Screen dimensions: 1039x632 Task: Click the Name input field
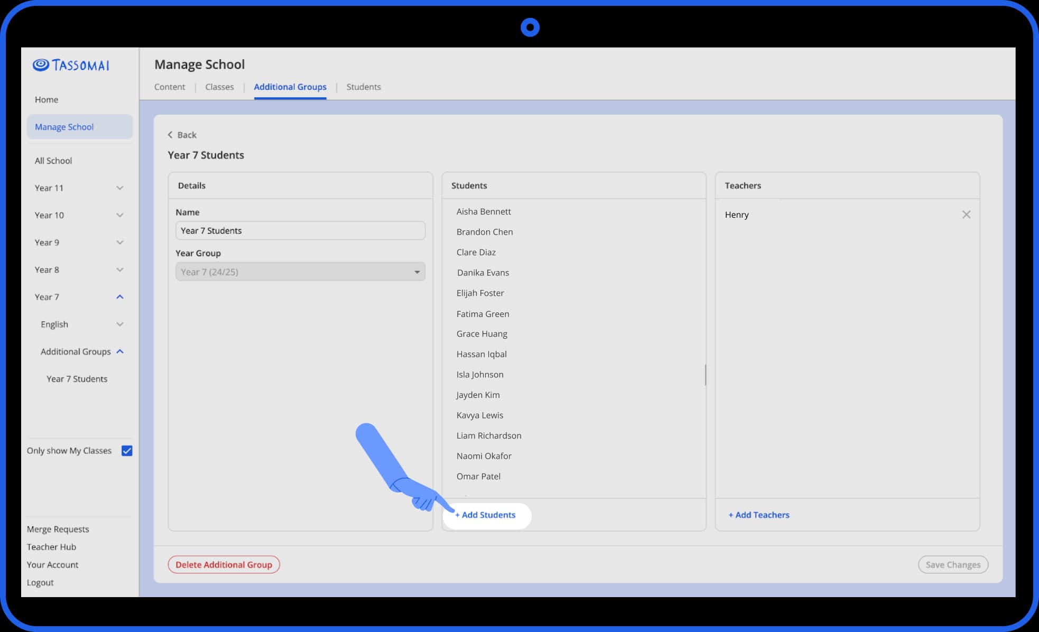300,230
